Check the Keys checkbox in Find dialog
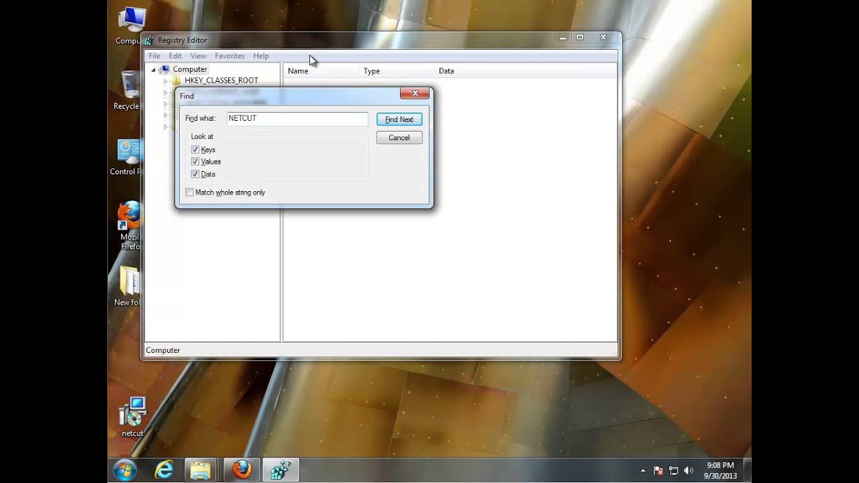This screenshot has width=859, height=483. point(195,150)
